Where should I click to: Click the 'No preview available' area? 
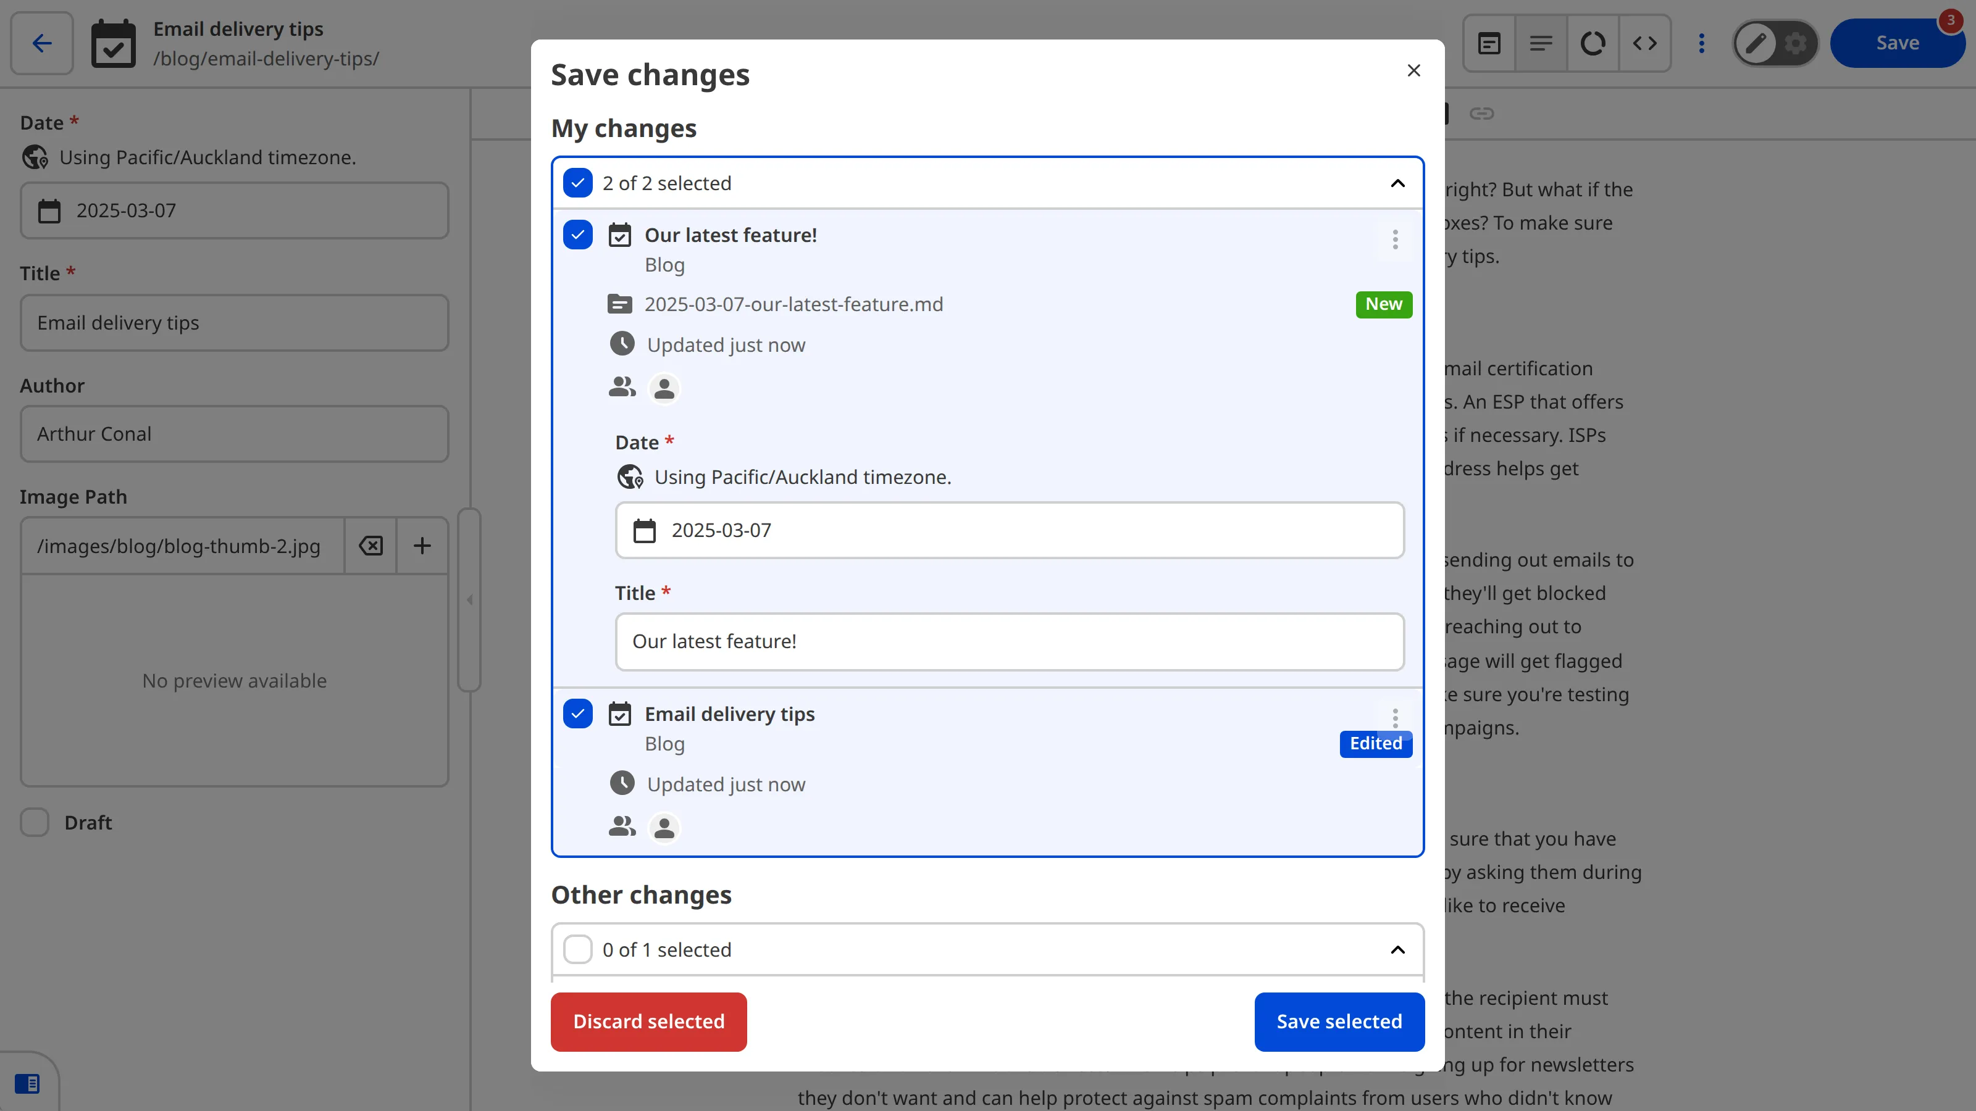pos(234,681)
